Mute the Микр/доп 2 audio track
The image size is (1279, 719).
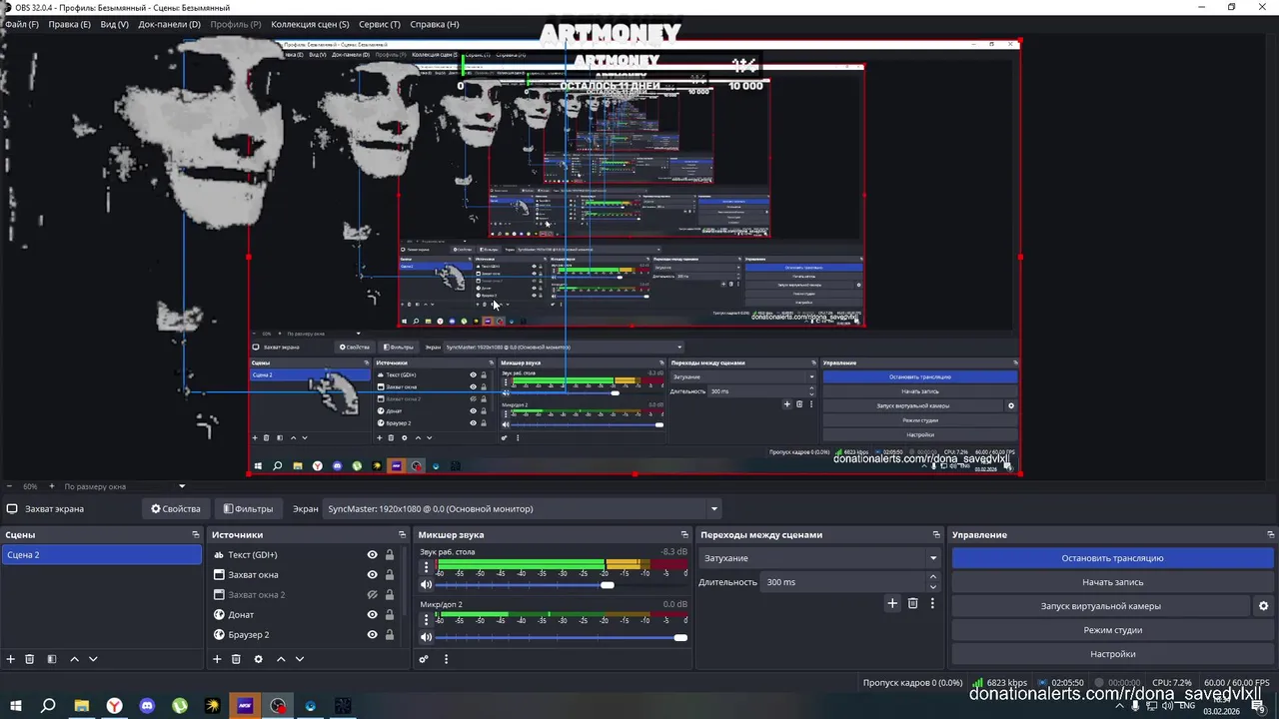click(x=427, y=637)
